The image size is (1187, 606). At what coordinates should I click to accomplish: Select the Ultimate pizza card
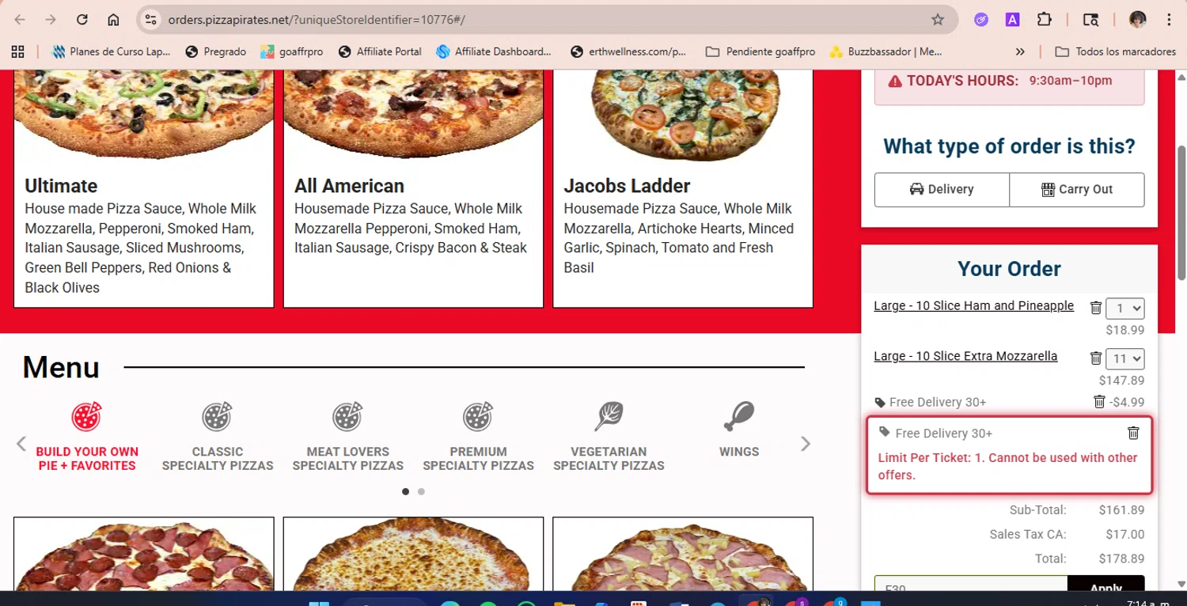pyautogui.click(x=144, y=188)
